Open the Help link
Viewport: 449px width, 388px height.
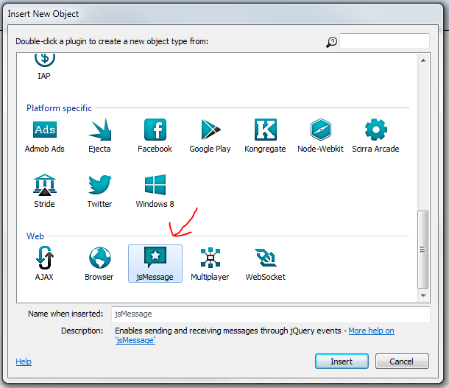coord(24,361)
